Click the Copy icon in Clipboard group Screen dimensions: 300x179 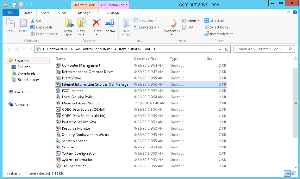pyautogui.click(x=10, y=23)
